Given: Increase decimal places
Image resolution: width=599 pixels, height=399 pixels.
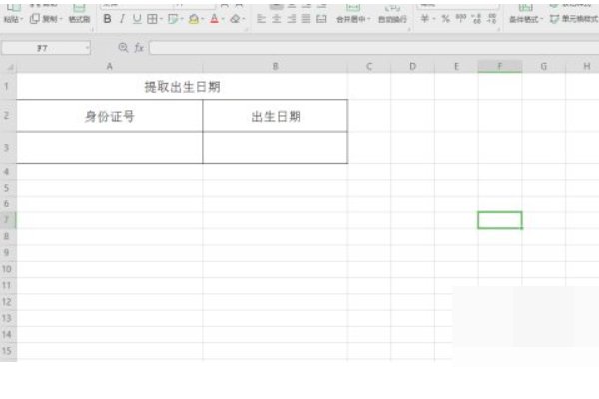Looking at the screenshot, I should (x=477, y=18).
